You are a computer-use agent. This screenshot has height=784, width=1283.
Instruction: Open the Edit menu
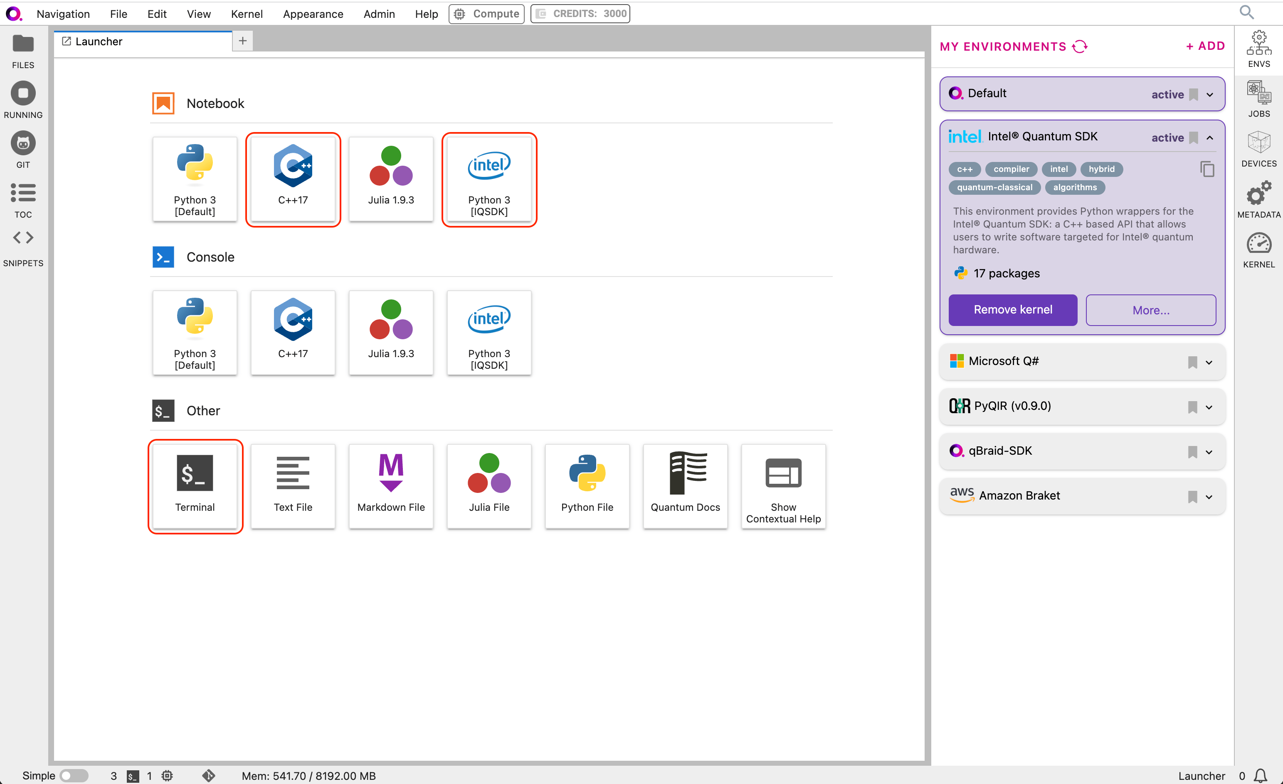[x=157, y=14]
